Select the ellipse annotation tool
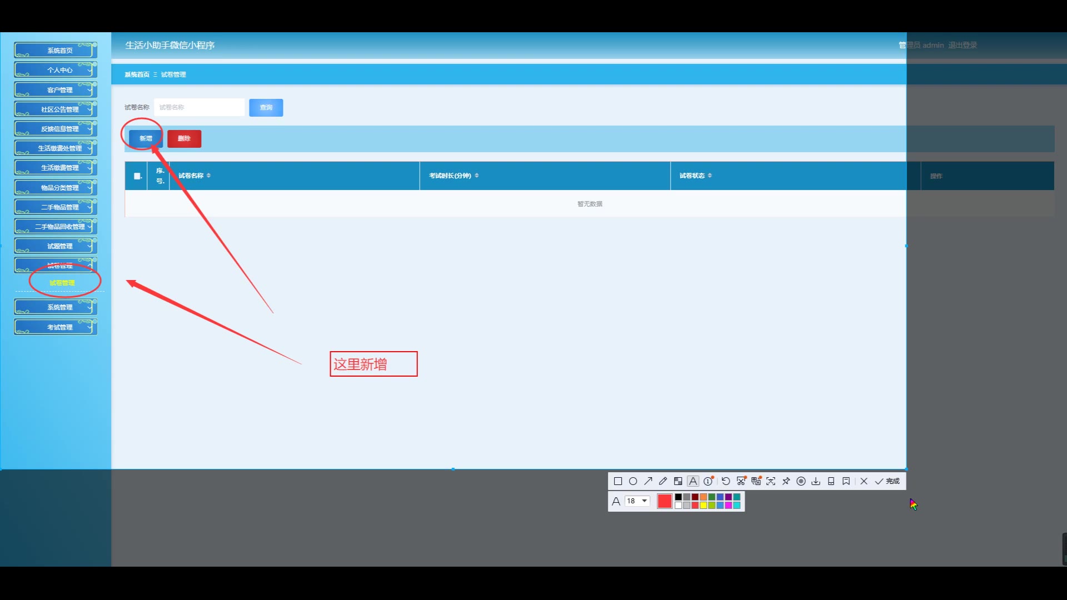Screen dimensions: 1067x600 (633, 481)
